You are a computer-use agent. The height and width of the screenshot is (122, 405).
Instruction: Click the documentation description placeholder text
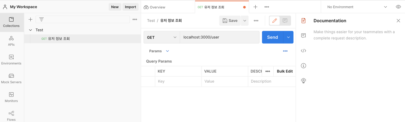tap(354, 35)
